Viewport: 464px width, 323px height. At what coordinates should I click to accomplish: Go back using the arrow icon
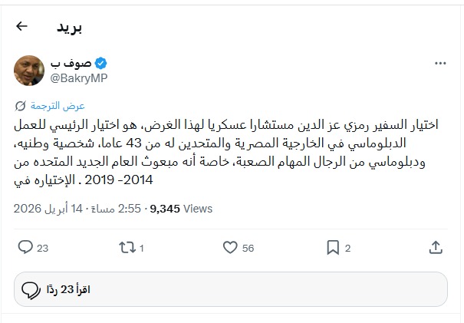[x=21, y=26]
